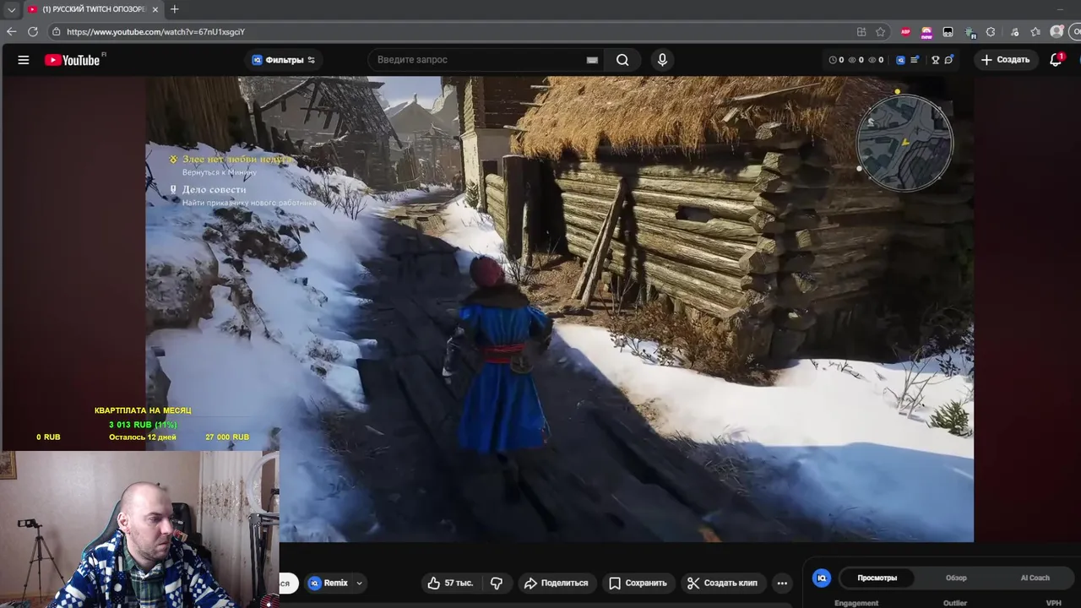This screenshot has width=1081, height=608.
Task: Open the browser favorites list
Action: [x=1035, y=32]
